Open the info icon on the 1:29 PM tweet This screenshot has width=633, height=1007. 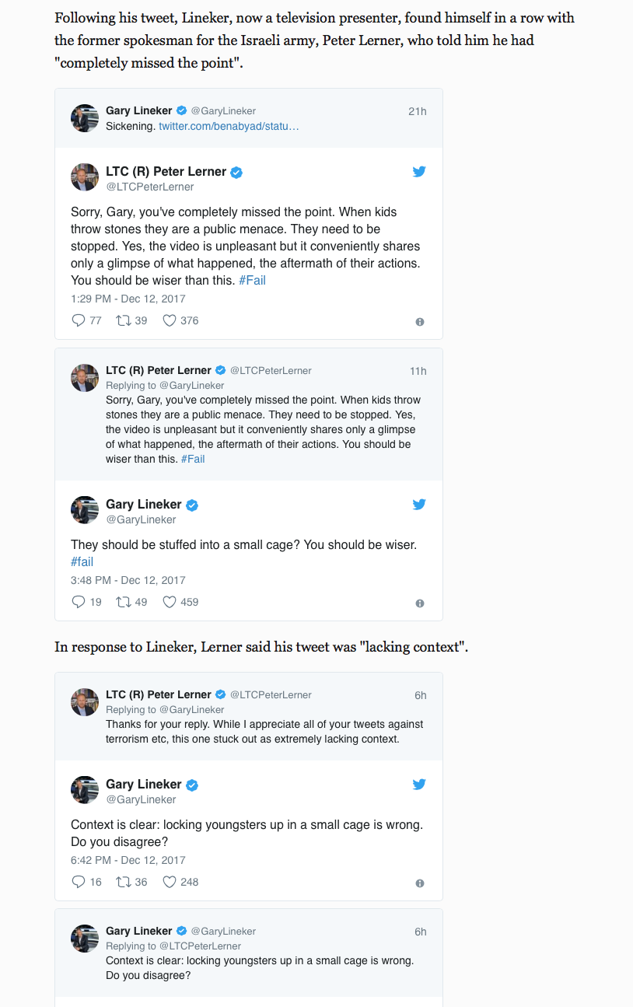click(x=420, y=322)
